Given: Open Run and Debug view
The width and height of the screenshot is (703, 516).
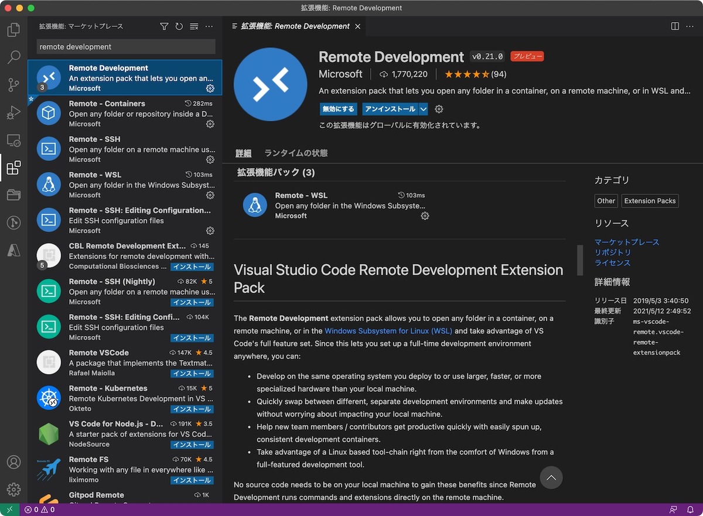Looking at the screenshot, I should click(x=13, y=113).
